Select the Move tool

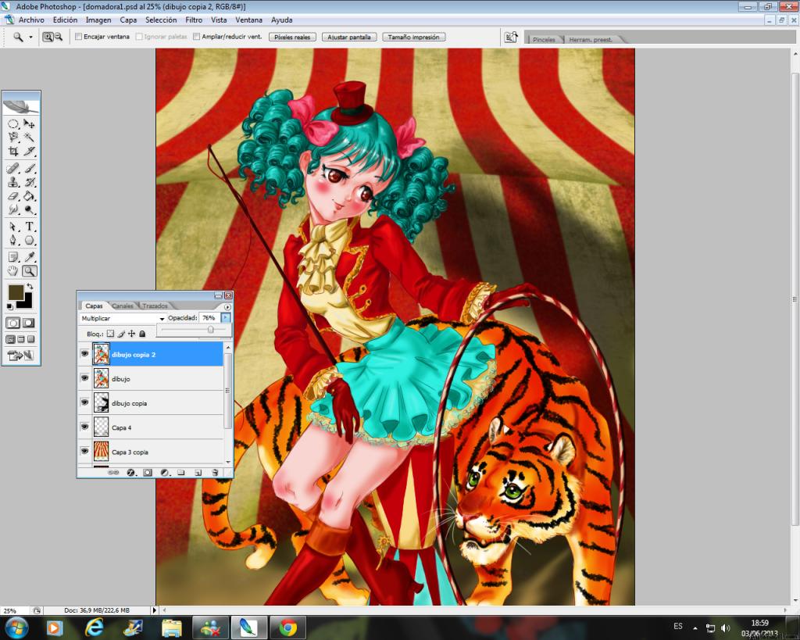click(x=29, y=123)
